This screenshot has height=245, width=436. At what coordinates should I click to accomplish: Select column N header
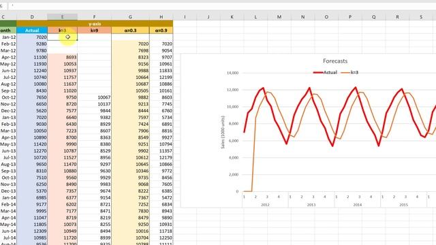(x=302, y=17)
